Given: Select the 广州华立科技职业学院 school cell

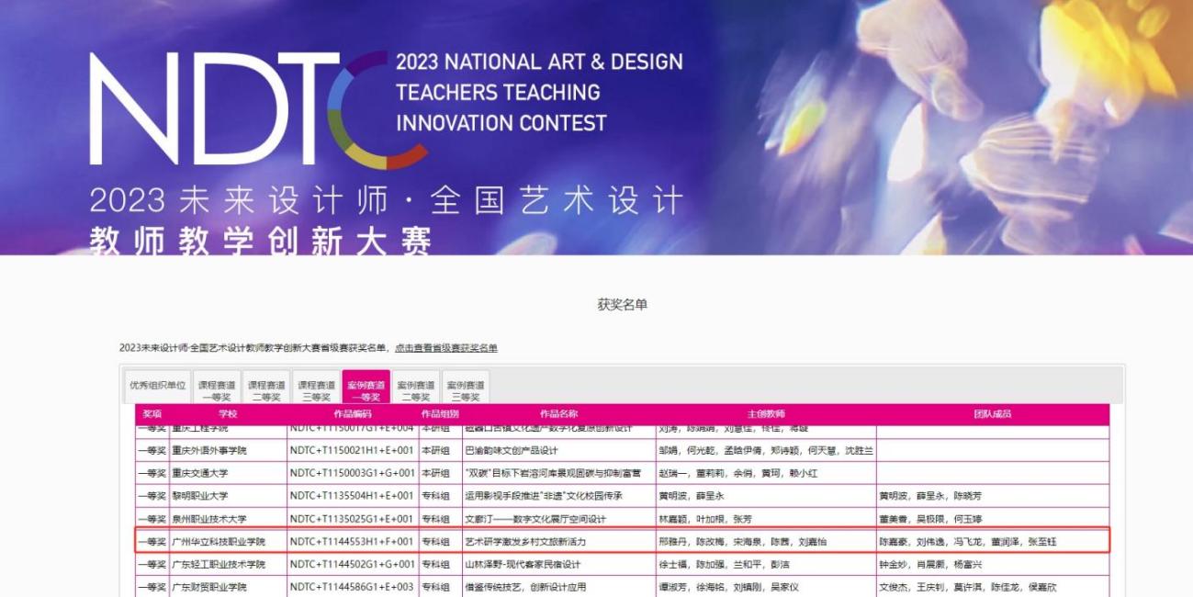Looking at the screenshot, I should click(x=219, y=542).
